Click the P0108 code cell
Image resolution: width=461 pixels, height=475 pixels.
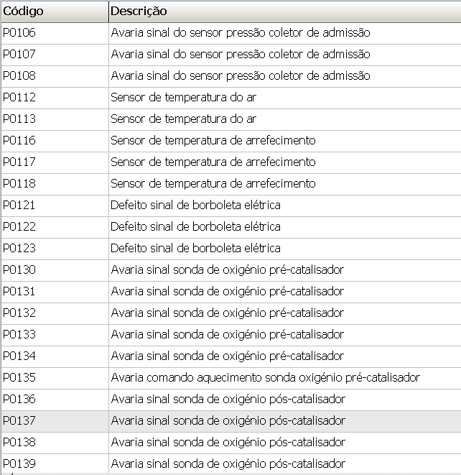coord(19,76)
